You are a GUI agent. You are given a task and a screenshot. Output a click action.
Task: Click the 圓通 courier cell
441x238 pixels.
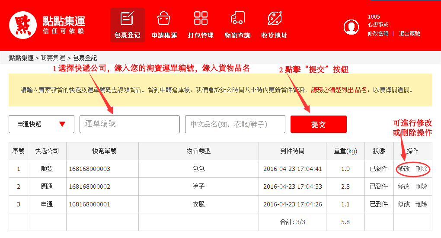tap(47, 187)
